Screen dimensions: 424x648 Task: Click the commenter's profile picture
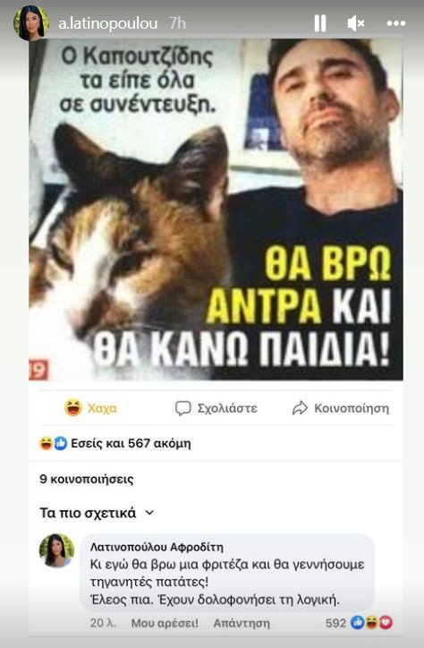56,550
